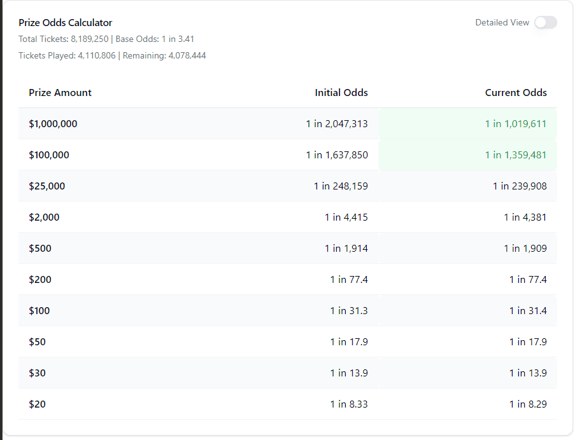Select the $50 prize row
Viewport: 575px width, 440px height.
[37, 341]
